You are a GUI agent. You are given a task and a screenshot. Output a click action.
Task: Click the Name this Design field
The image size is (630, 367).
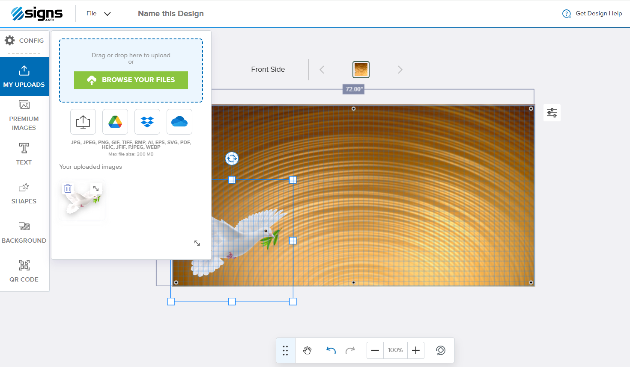[171, 14]
